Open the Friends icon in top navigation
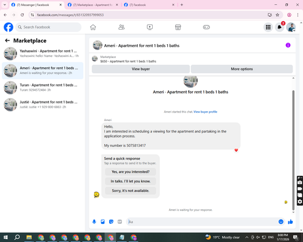The height and width of the screenshot is (242, 303). (121, 27)
